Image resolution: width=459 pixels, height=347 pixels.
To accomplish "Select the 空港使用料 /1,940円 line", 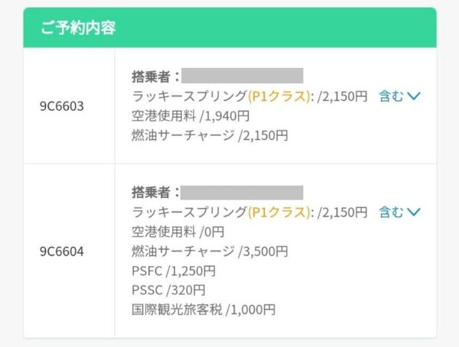I will [191, 116].
